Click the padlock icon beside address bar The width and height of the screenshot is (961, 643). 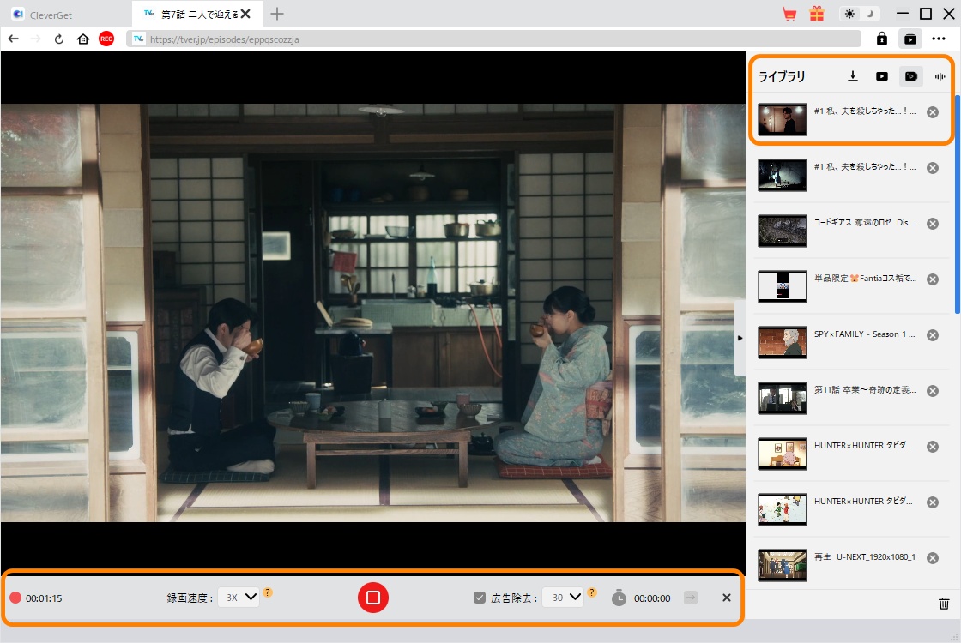click(881, 39)
